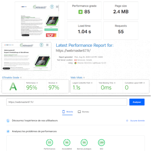Click the info icon beside Aucune donnée
151x151 pixels.
pos(127,120)
